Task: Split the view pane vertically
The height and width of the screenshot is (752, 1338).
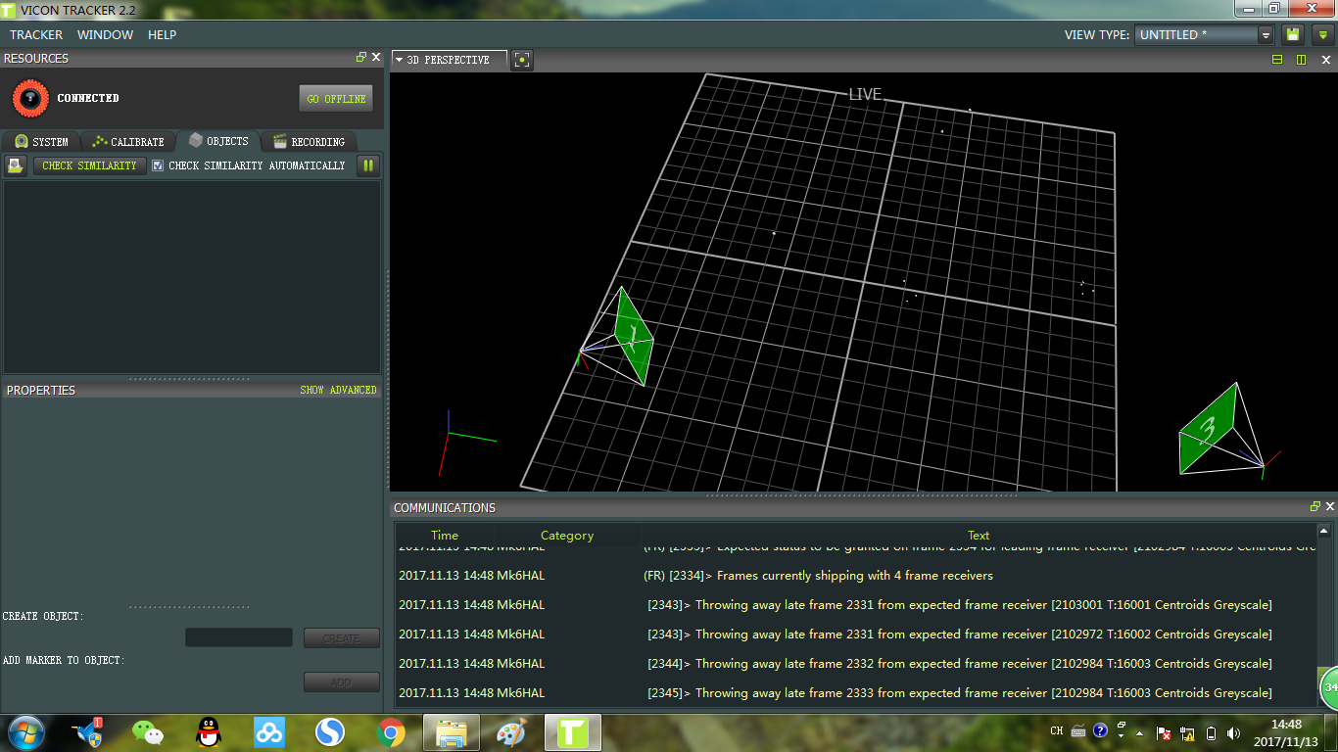Action: 1301,60
